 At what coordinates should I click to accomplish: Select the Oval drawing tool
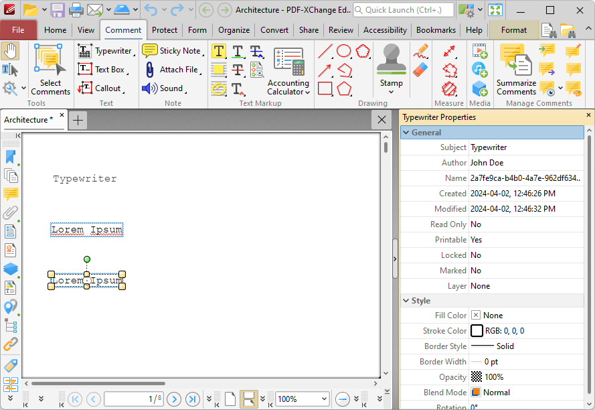coord(344,51)
